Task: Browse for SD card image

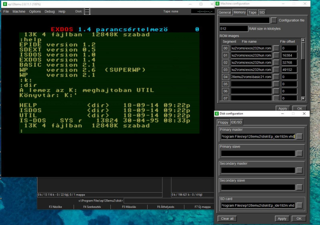Action: 299,205
